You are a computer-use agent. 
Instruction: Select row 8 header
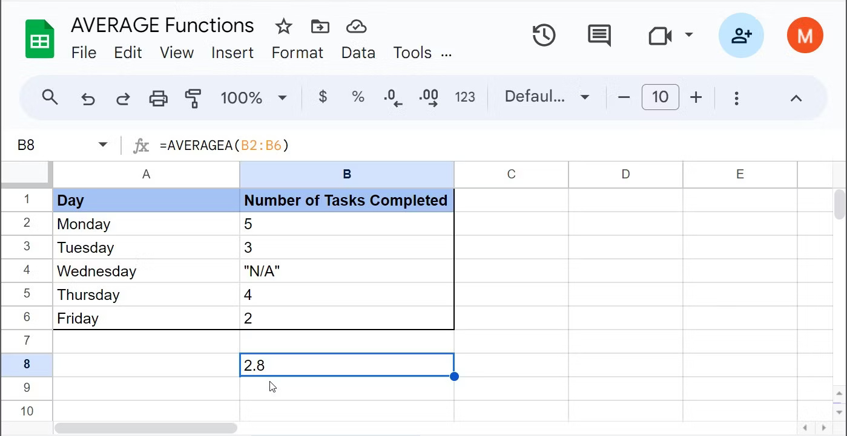tap(27, 365)
